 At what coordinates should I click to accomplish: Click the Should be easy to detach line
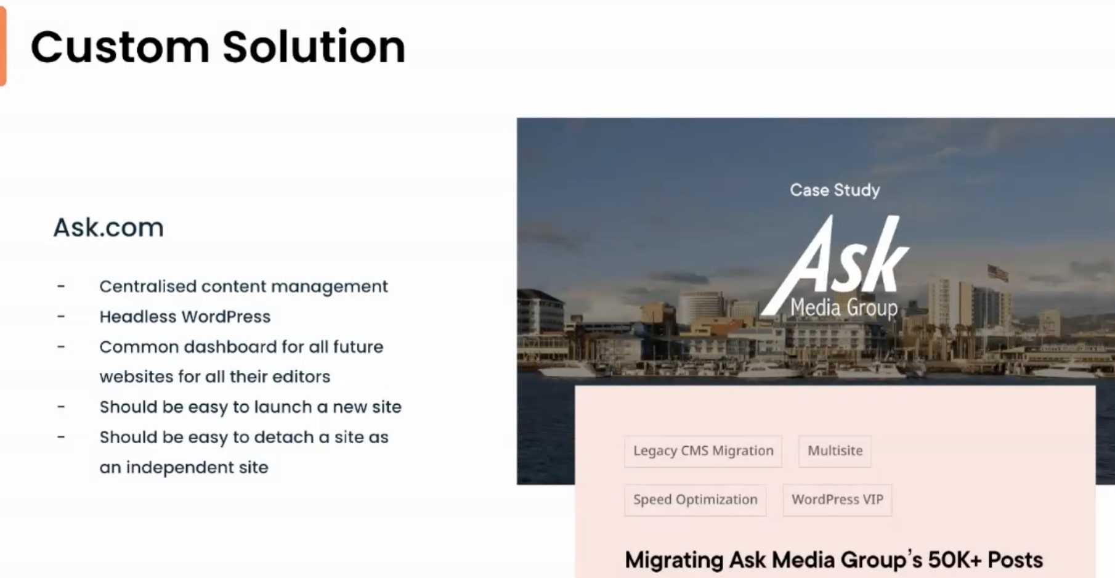point(244,437)
